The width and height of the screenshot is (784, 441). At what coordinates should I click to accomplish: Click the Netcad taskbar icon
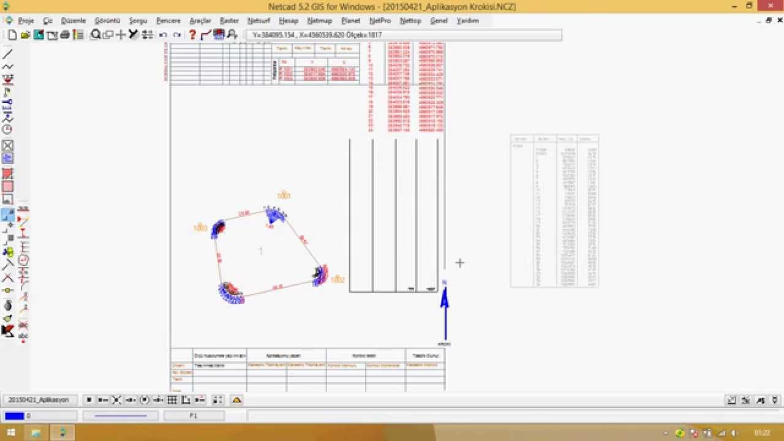tap(62, 432)
